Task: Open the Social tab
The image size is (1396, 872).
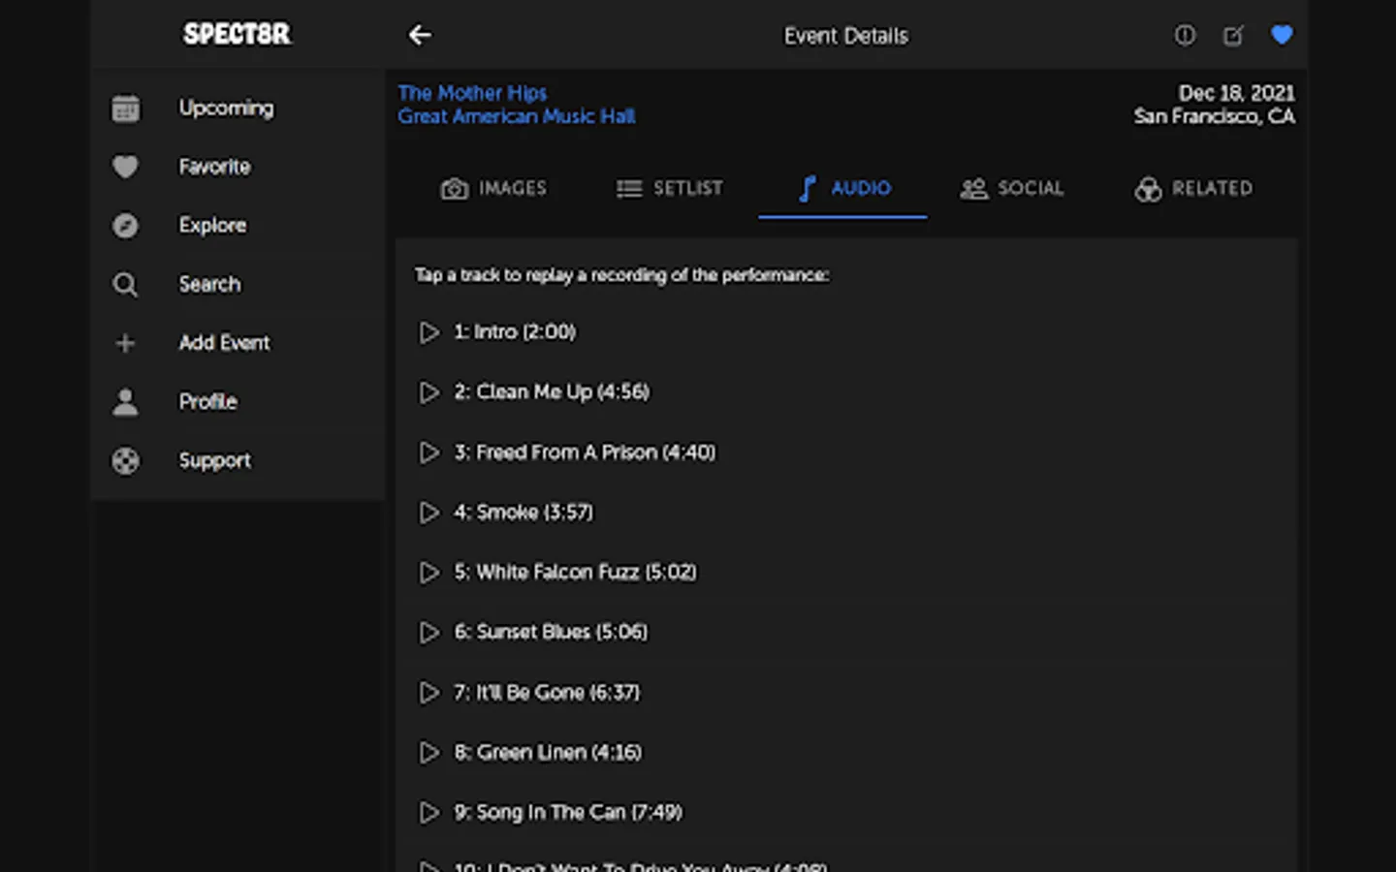Action: tap(1012, 189)
